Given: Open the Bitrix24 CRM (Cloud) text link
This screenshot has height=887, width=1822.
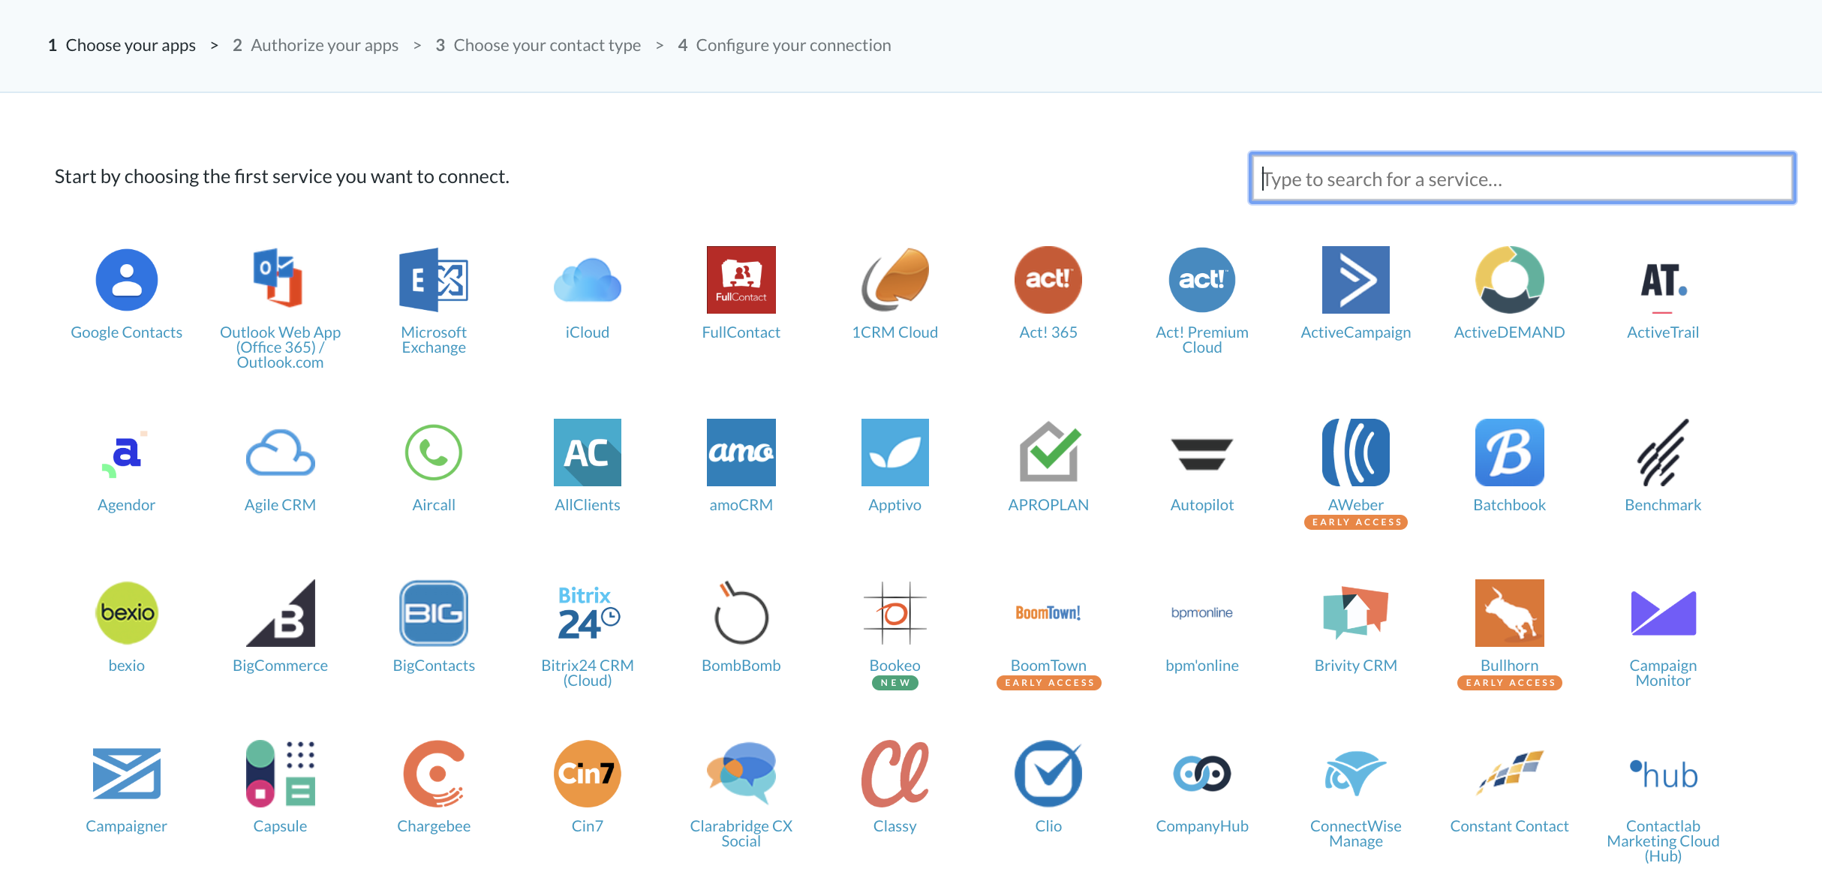Looking at the screenshot, I should click(588, 673).
